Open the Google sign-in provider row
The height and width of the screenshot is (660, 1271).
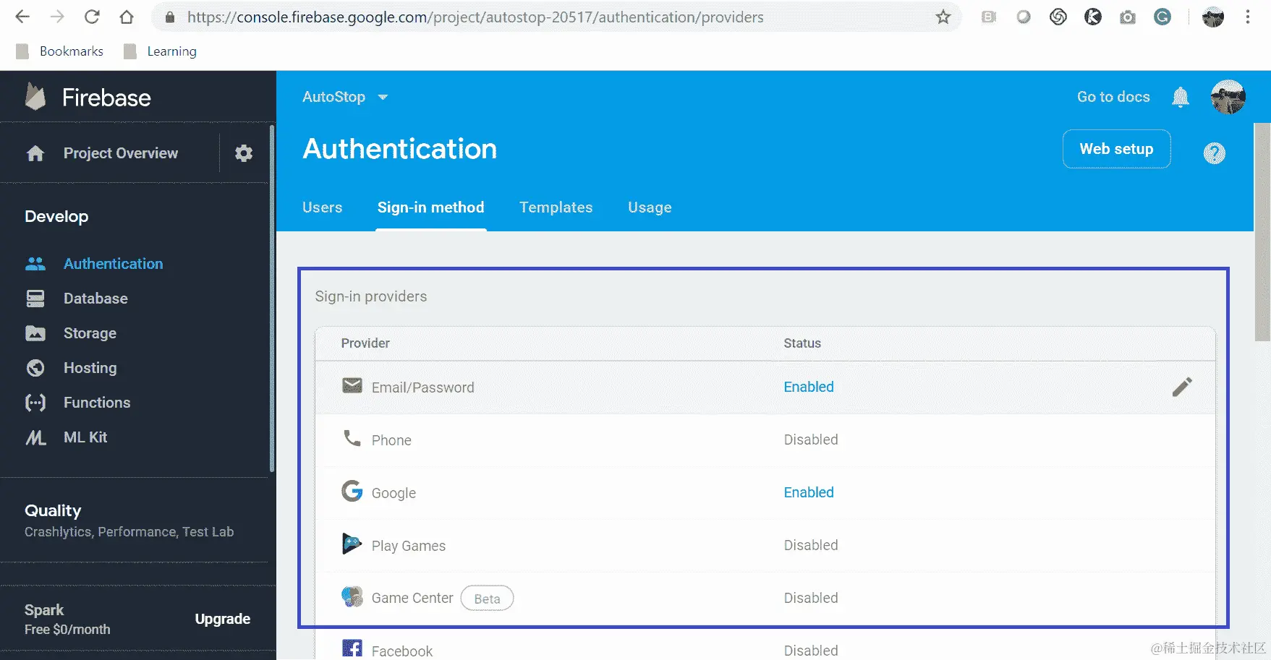(394, 493)
